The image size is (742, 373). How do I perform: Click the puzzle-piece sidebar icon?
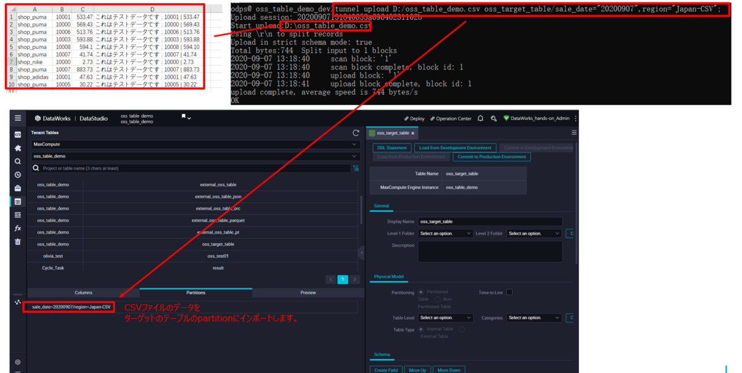(x=18, y=148)
